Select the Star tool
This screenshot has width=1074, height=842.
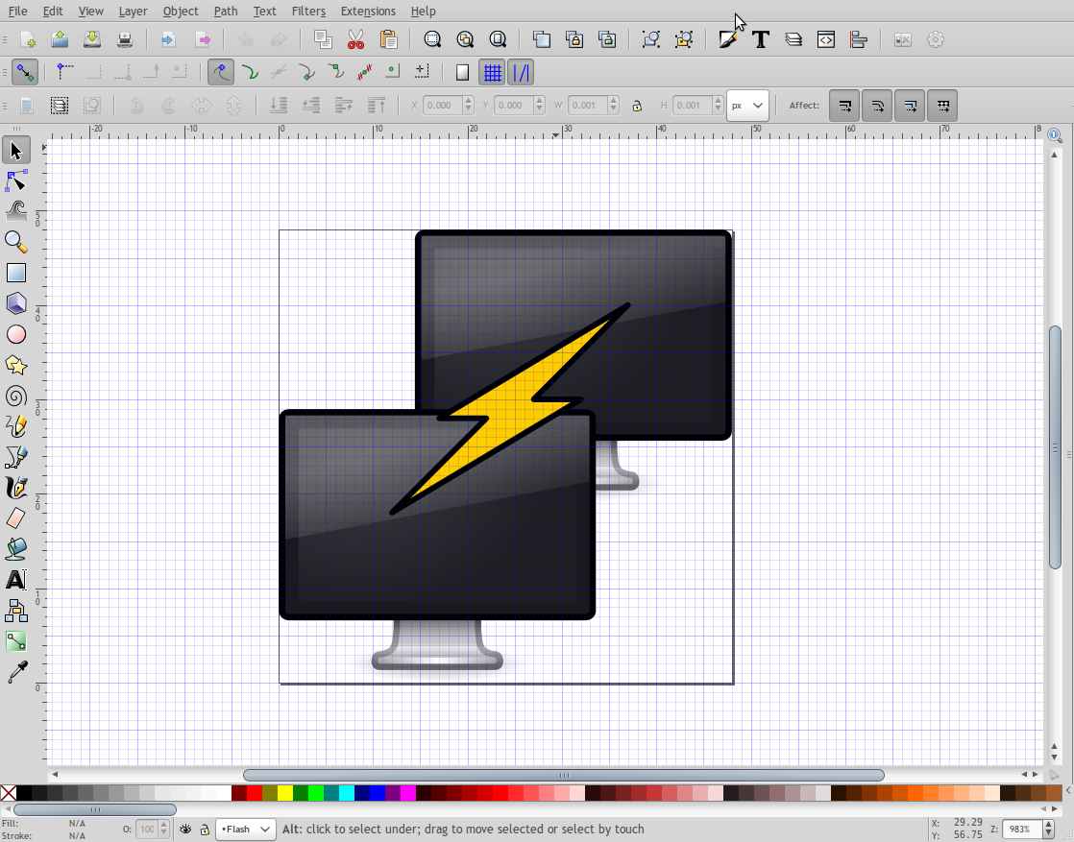coord(15,365)
